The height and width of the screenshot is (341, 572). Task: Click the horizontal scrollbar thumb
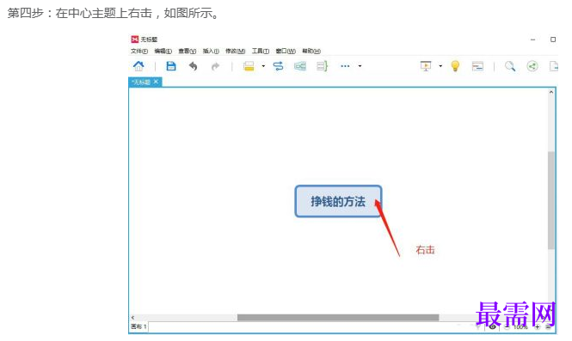[338, 317]
